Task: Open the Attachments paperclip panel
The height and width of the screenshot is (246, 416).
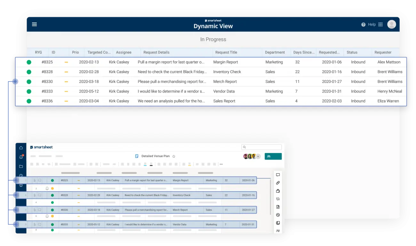Action: pyautogui.click(x=278, y=183)
